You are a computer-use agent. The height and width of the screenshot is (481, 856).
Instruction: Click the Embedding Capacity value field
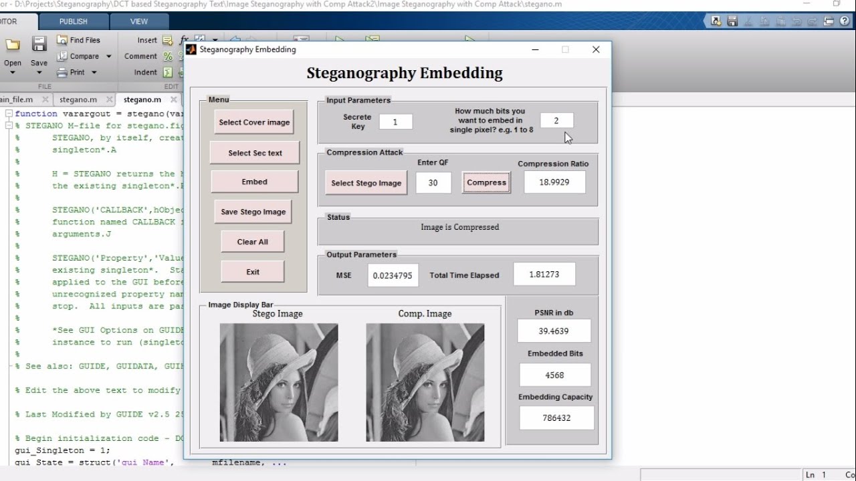coord(556,418)
